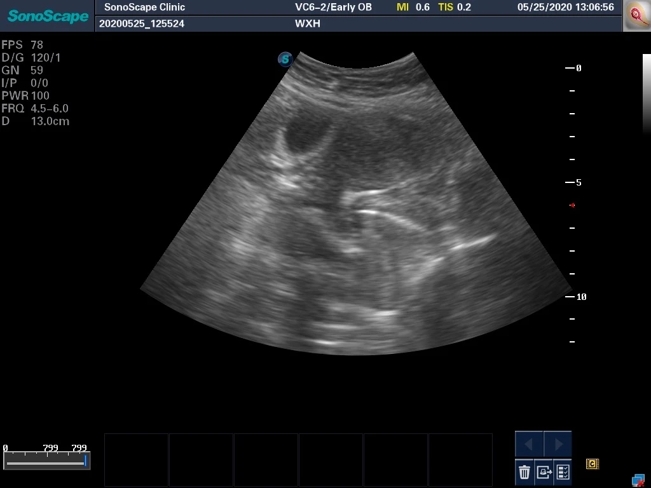Click the network disconnected monitor icon

638,480
